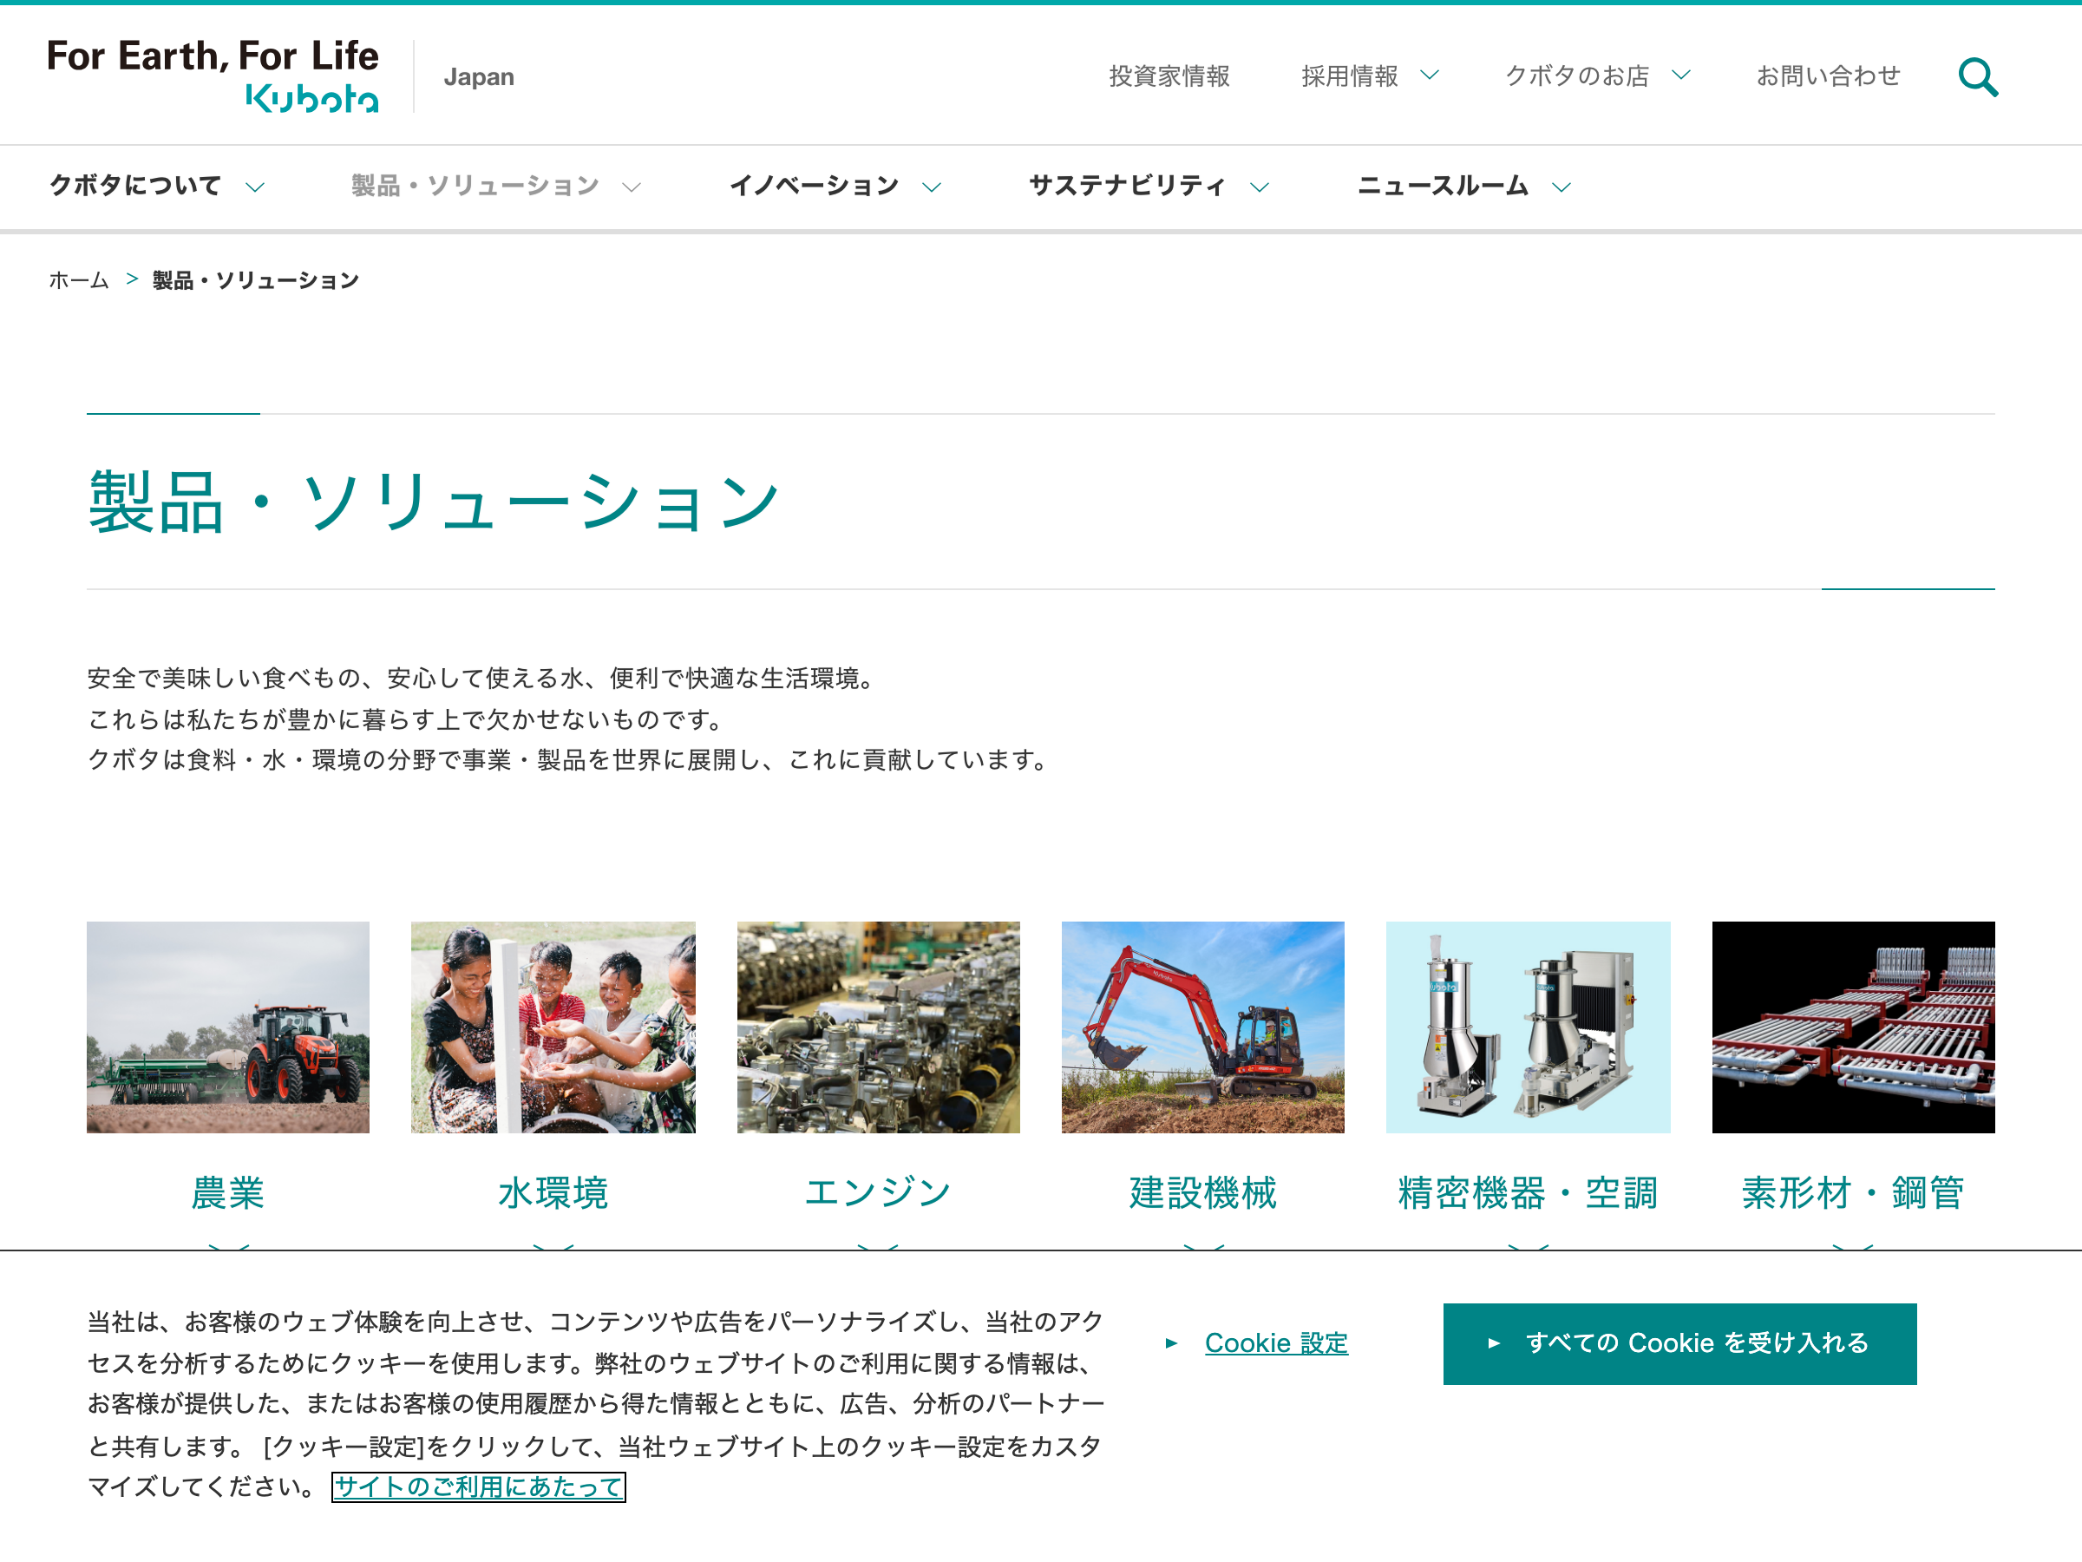Click the 製品・ソリューション page heading
Image resolution: width=2082 pixels, height=1562 pixels.
(x=434, y=502)
